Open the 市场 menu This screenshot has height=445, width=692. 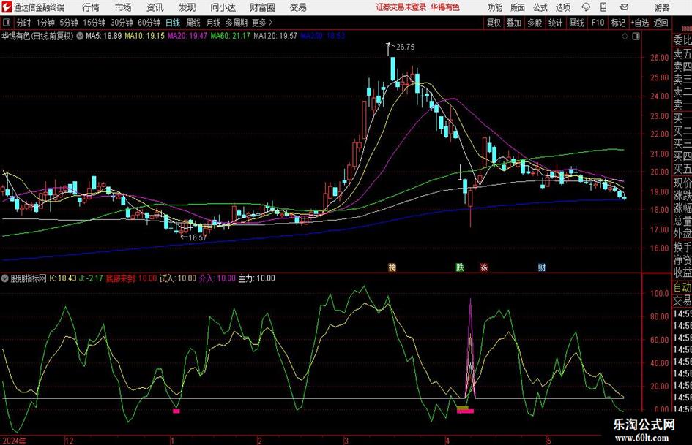[123, 7]
